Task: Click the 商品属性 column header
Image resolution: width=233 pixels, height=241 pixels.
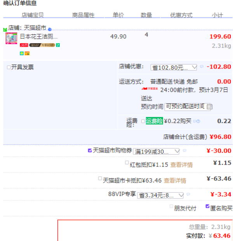Action: pyautogui.click(x=83, y=15)
